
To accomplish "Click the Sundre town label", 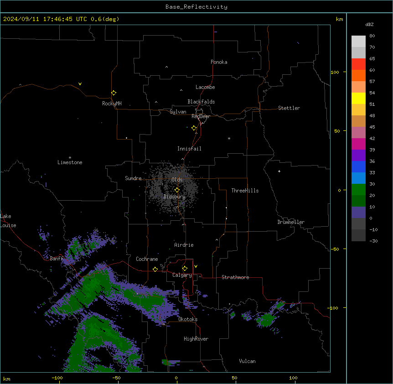I will [133, 178].
